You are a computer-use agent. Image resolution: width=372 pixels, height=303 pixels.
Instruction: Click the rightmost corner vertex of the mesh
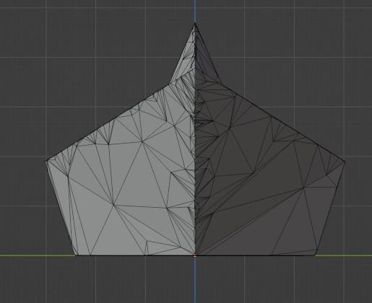(x=345, y=162)
